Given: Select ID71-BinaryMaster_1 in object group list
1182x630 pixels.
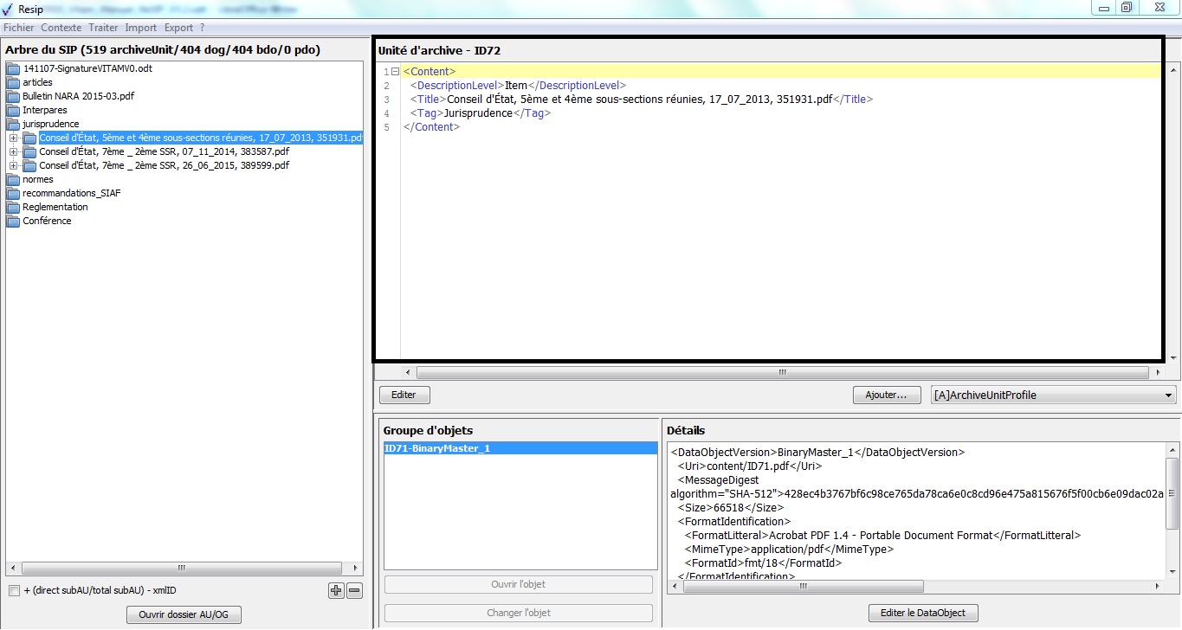Looking at the screenshot, I should (x=520, y=448).
